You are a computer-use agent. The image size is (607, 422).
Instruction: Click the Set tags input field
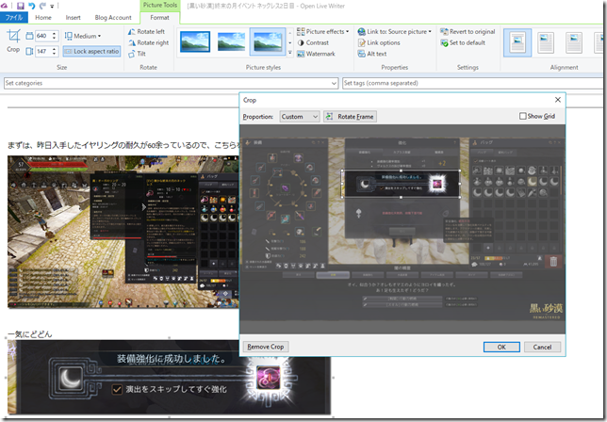[473, 83]
